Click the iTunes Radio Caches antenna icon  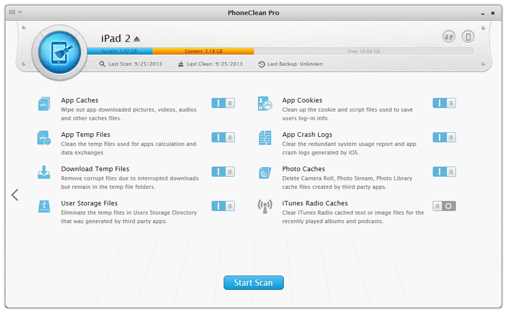tap(265, 206)
